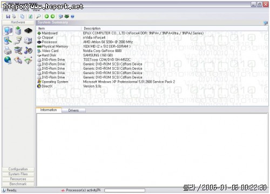Click the red processor activity icon in status bar
Viewport: 270px width, 194px height.
(63, 190)
